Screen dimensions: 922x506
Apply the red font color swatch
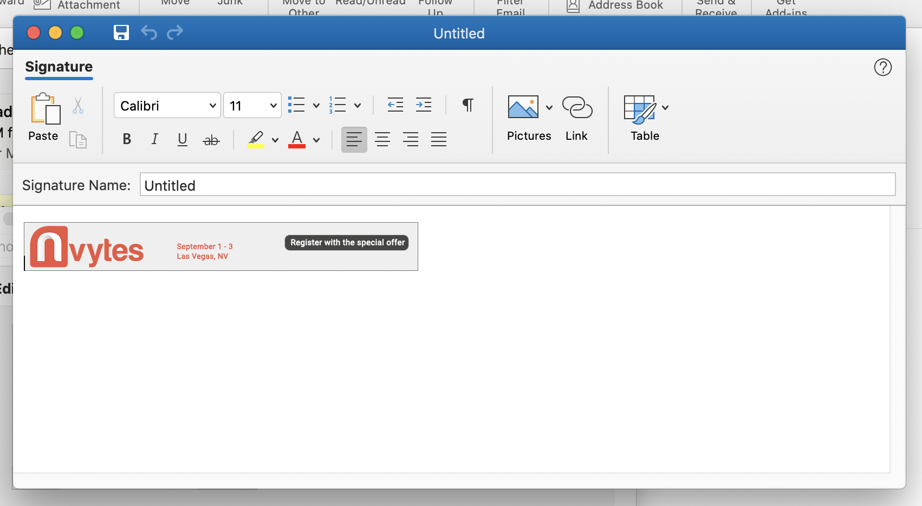click(297, 139)
